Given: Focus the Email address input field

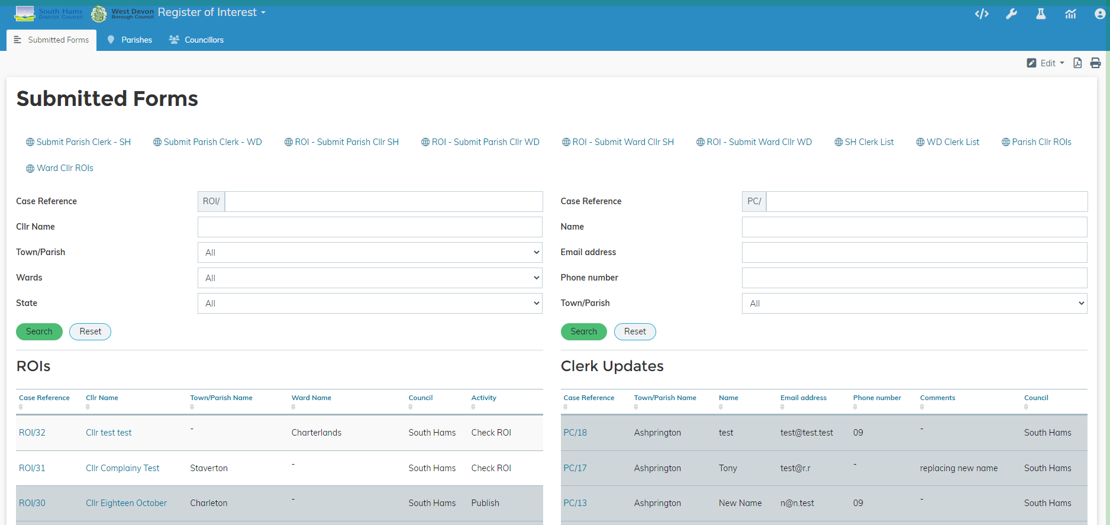Looking at the screenshot, I should [914, 252].
